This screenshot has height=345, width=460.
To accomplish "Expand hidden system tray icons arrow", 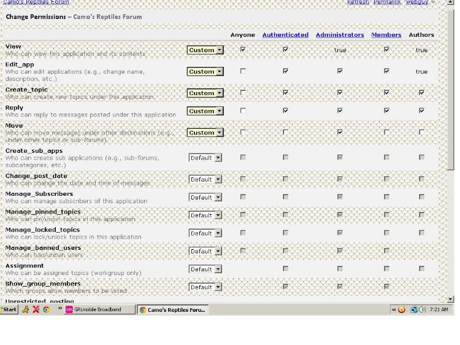I will coord(393,309).
